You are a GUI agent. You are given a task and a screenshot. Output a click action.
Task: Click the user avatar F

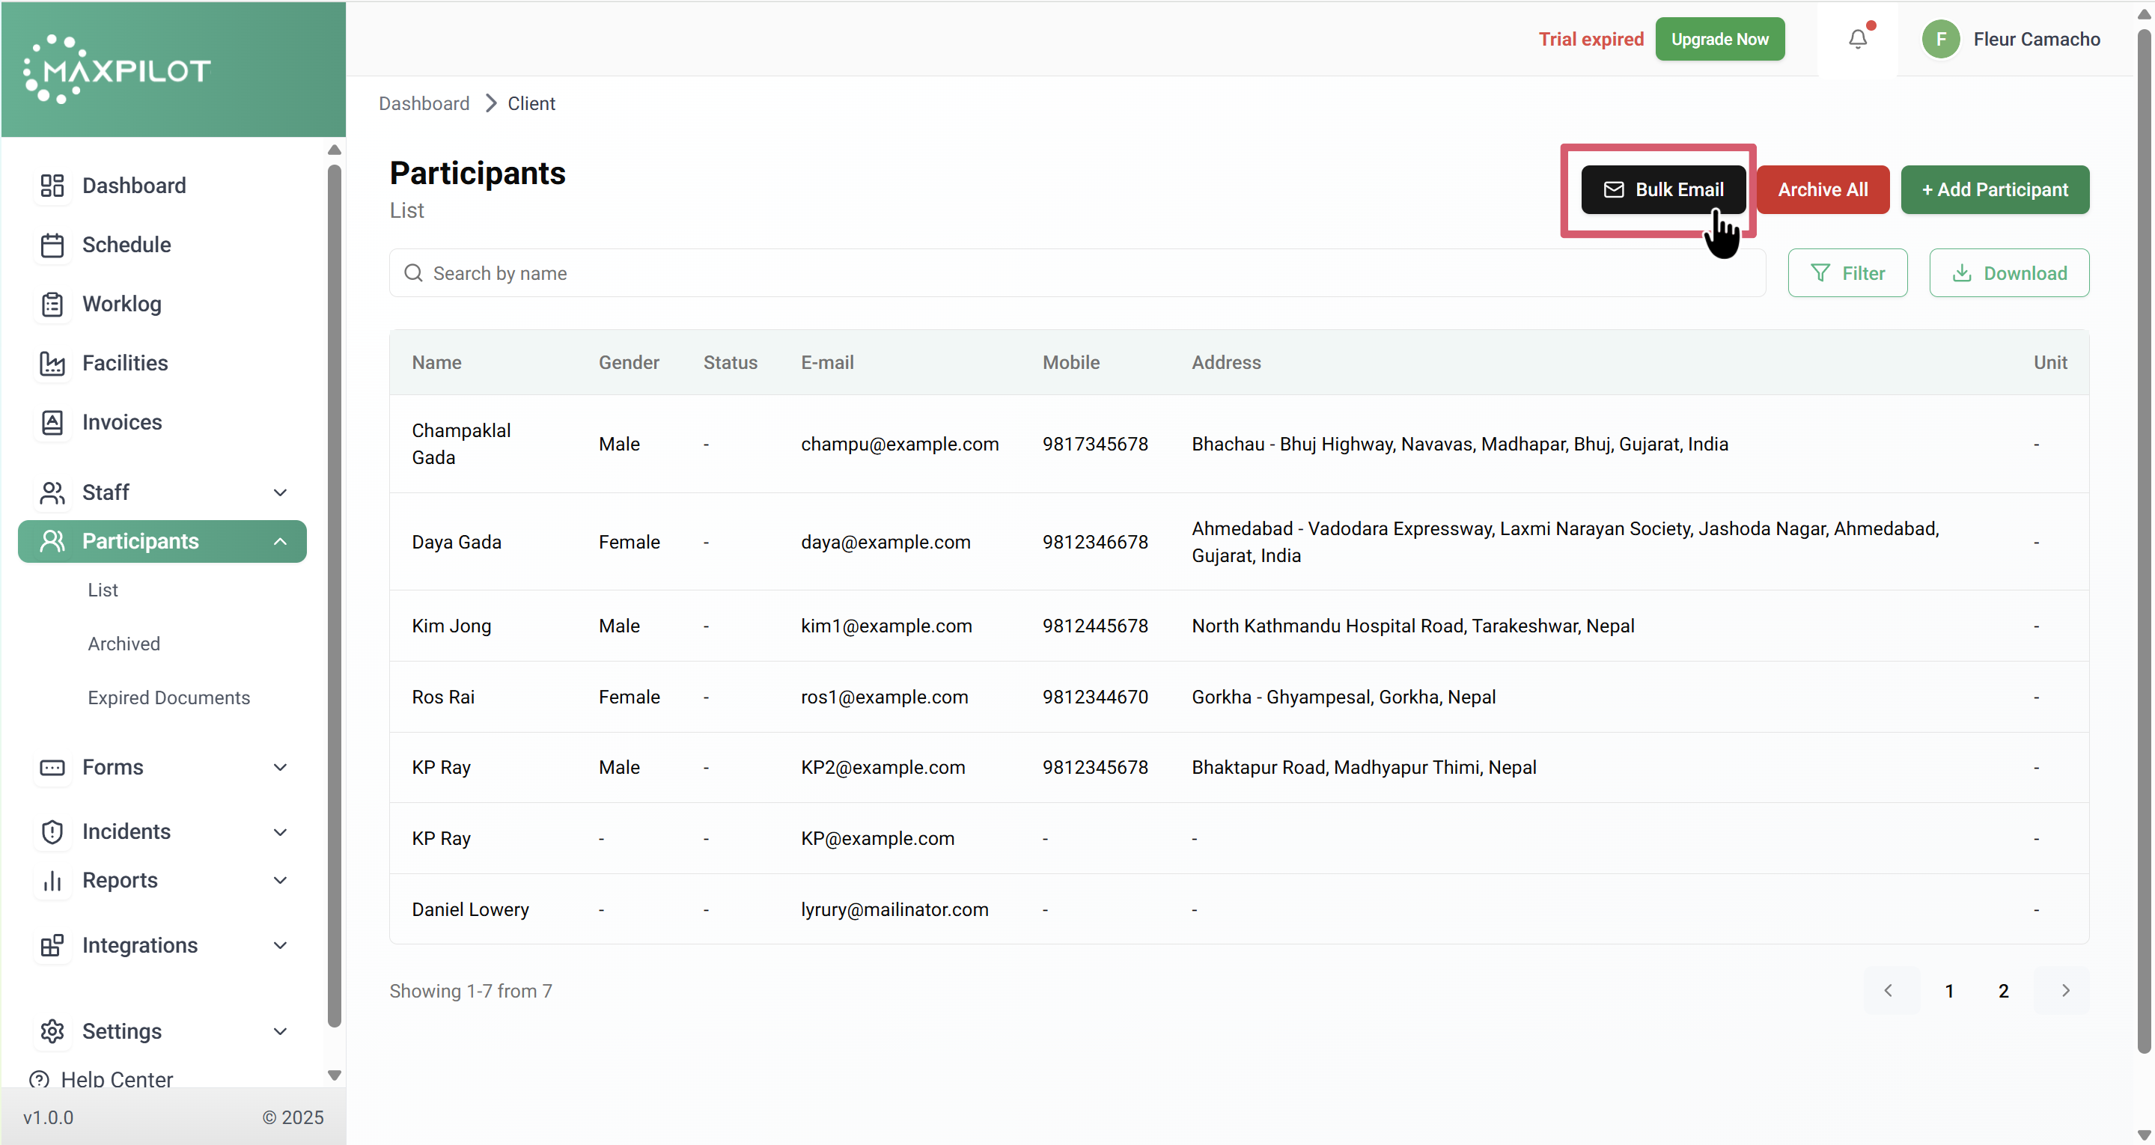1940,40
